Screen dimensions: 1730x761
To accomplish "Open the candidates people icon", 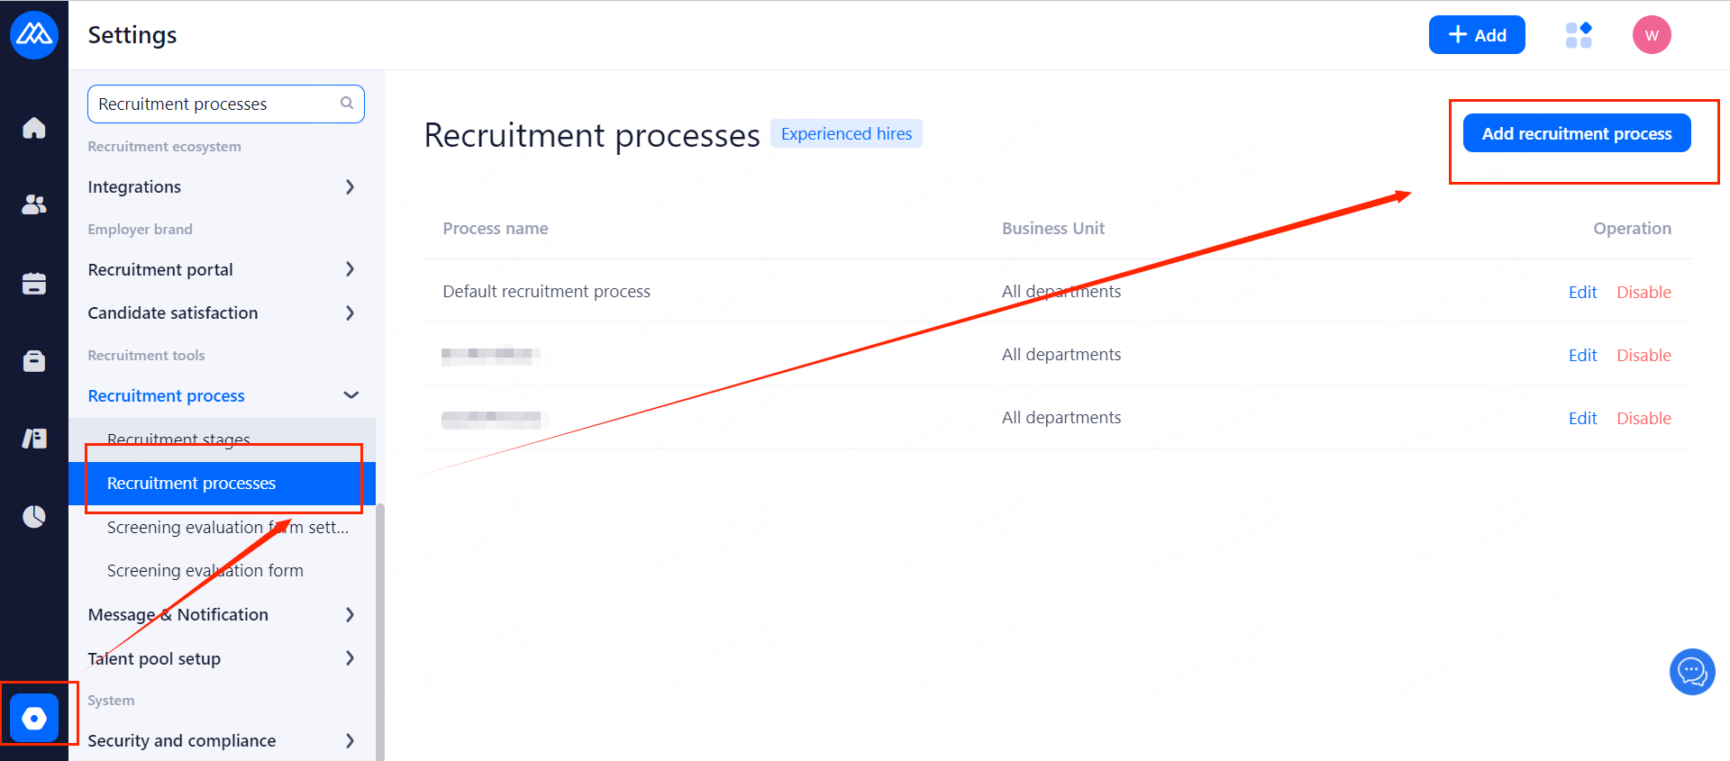I will click(x=34, y=205).
